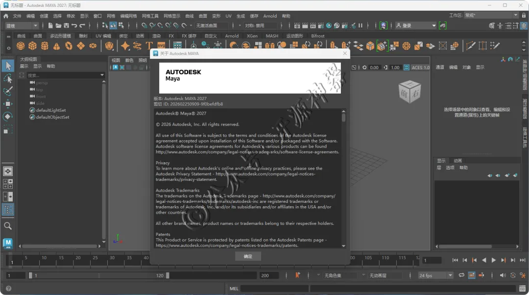Click the MEL command line input field
Viewport: 529px width, 295px height.
pyautogui.click(x=274, y=289)
